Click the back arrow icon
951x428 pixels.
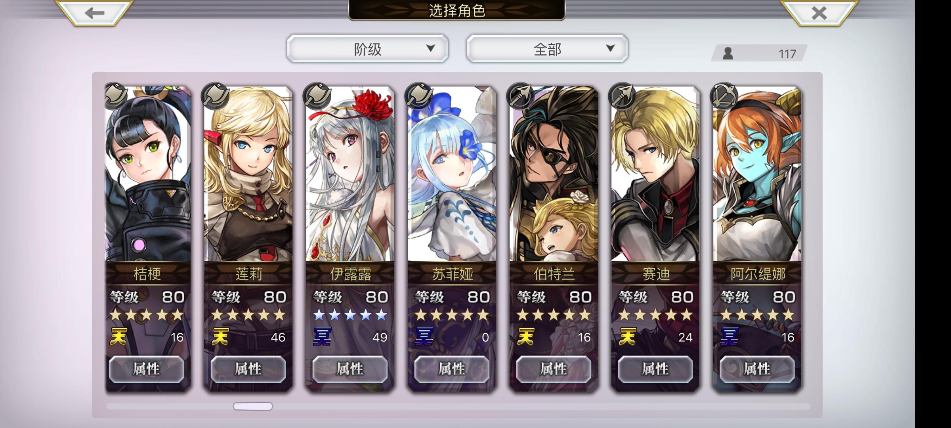tap(94, 13)
